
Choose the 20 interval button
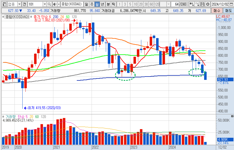141,4
